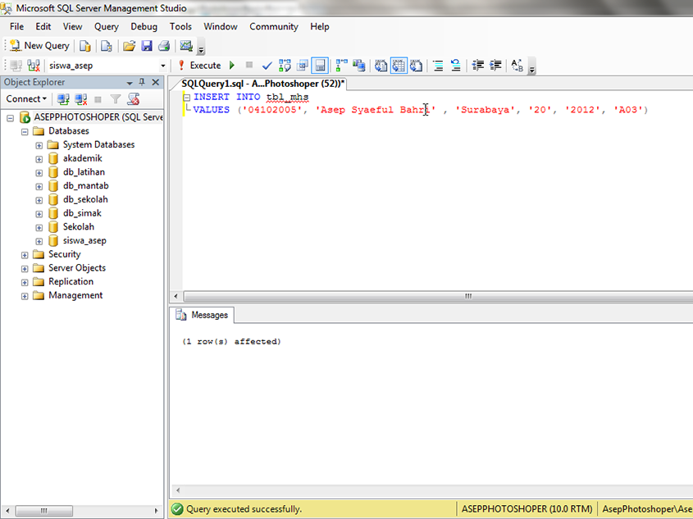Image resolution: width=693 pixels, height=519 pixels.
Task: Click Display Estimated Execution Plan icon
Action: pos(285,66)
